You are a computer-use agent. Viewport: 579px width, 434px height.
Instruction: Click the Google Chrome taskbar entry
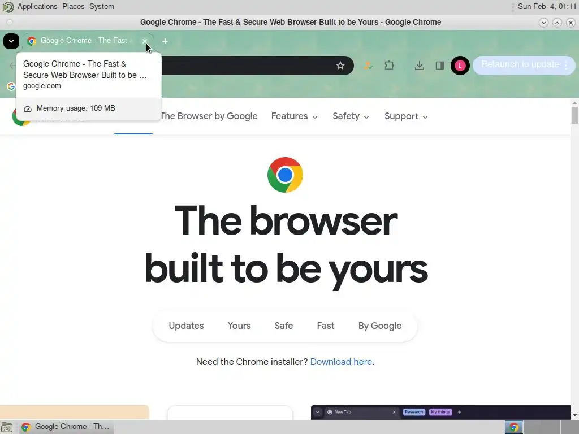click(66, 427)
